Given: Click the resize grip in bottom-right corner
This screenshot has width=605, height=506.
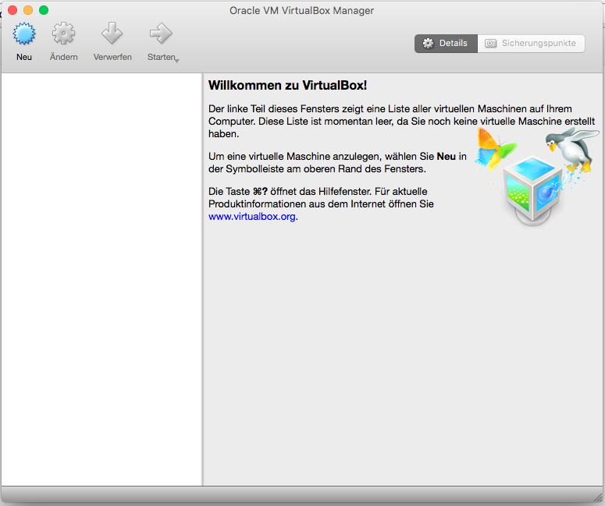Looking at the screenshot, I should [x=597, y=498].
